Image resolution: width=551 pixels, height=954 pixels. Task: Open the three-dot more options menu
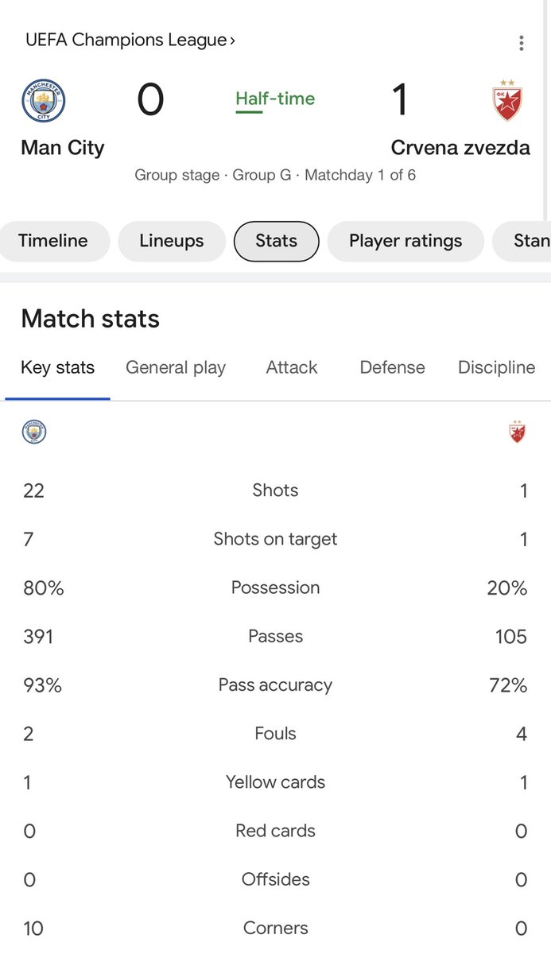[x=521, y=43]
